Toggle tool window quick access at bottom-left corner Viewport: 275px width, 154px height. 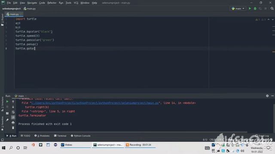tap(2, 140)
